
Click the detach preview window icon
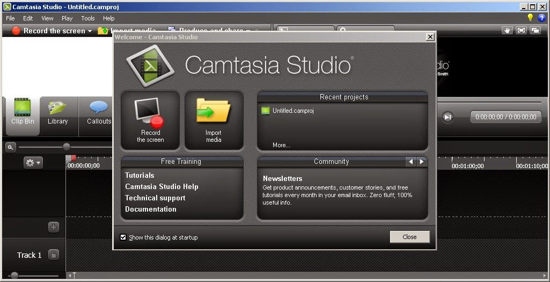point(536,31)
